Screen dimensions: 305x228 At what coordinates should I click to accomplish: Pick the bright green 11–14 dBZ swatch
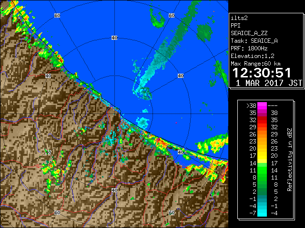pyautogui.click(x=262, y=170)
